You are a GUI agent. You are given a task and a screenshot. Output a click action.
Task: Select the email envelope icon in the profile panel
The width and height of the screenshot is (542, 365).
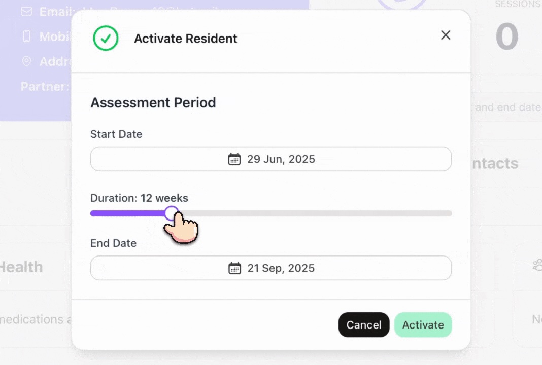(26, 11)
